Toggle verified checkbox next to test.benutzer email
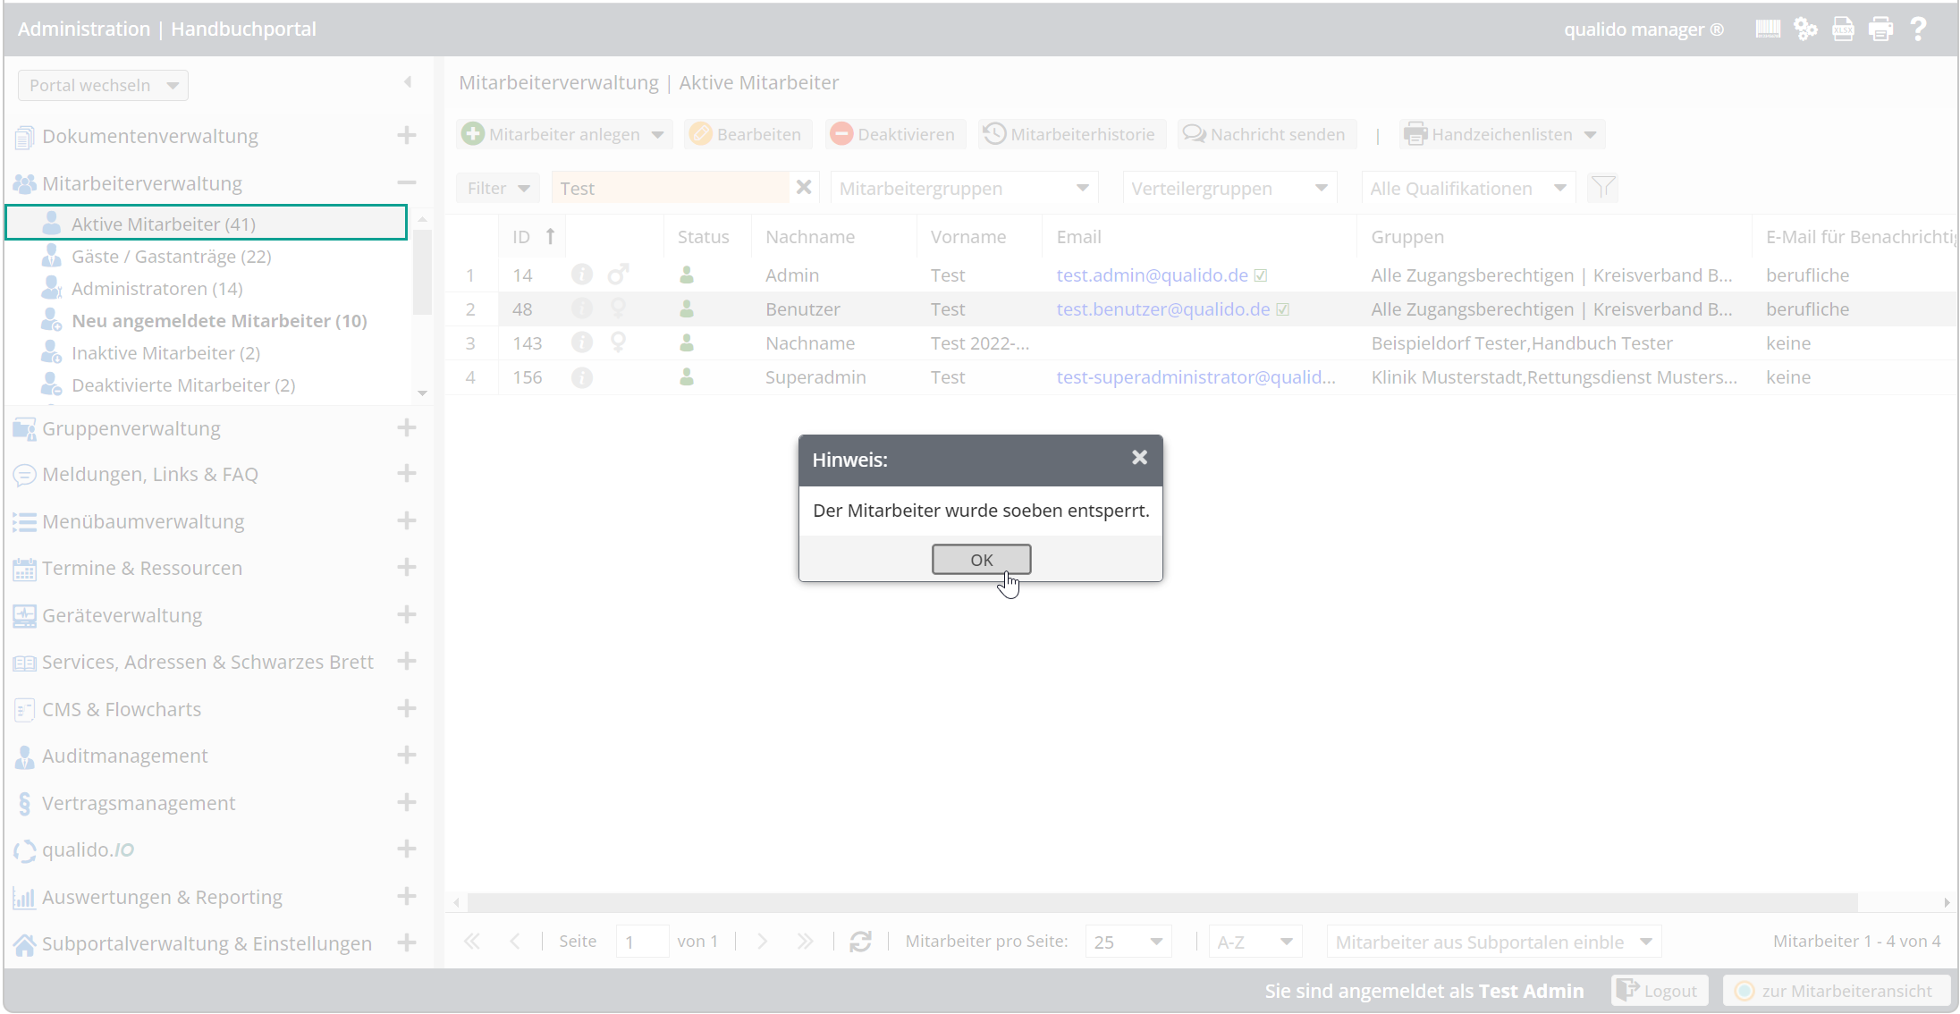The image size is (1960, 1014). coord(1283,309)
